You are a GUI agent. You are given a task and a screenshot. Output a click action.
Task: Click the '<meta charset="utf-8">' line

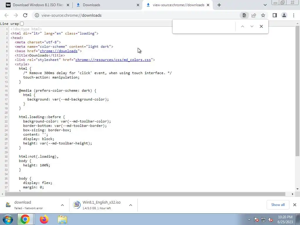point(38,42)
